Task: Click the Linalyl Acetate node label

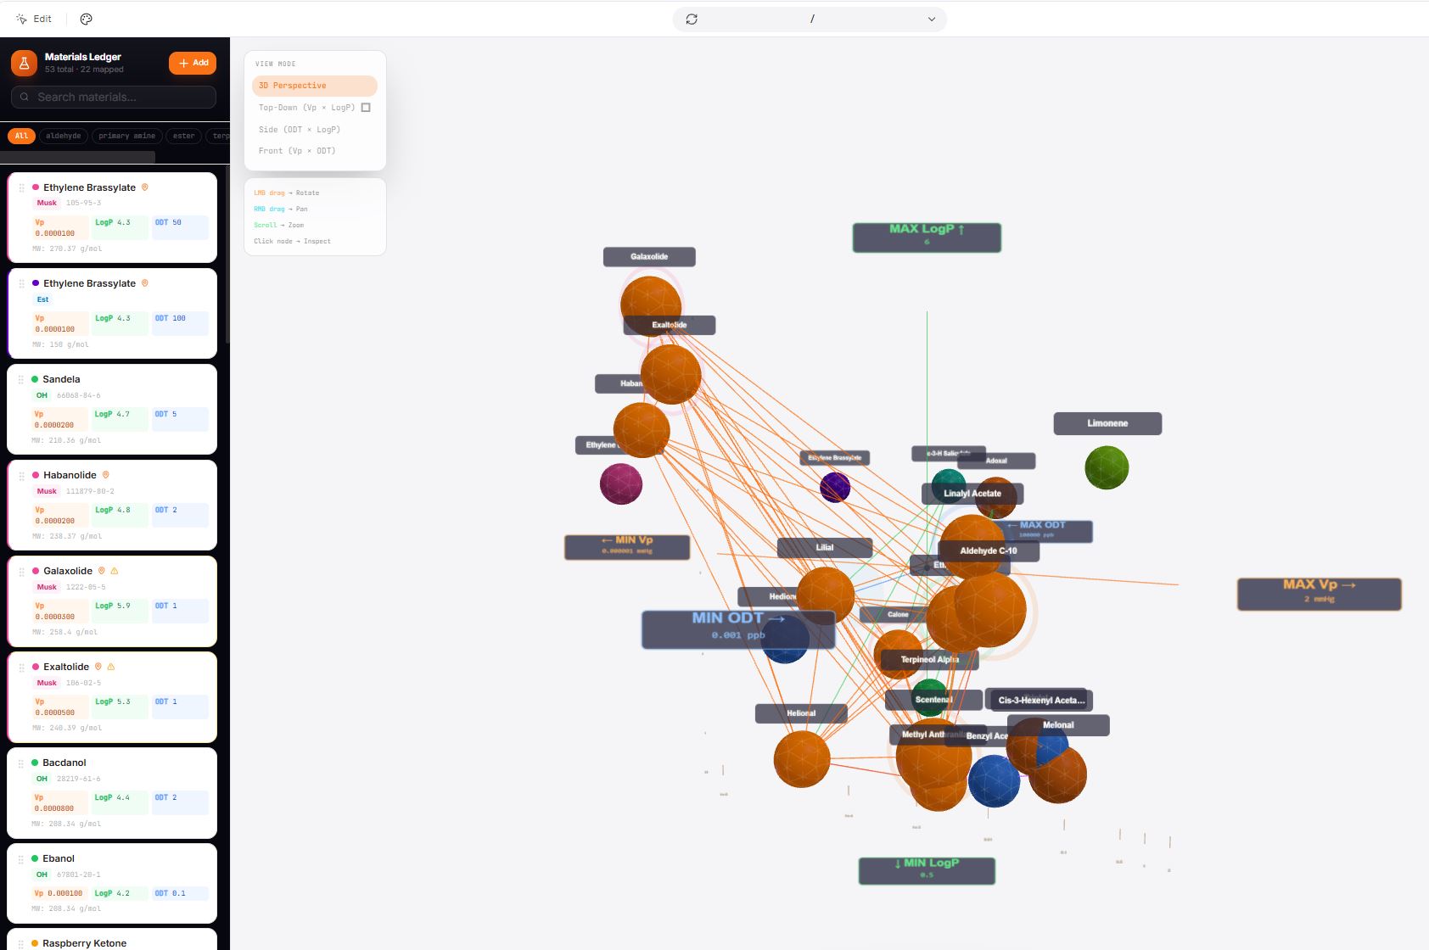Action: (972, 494)
